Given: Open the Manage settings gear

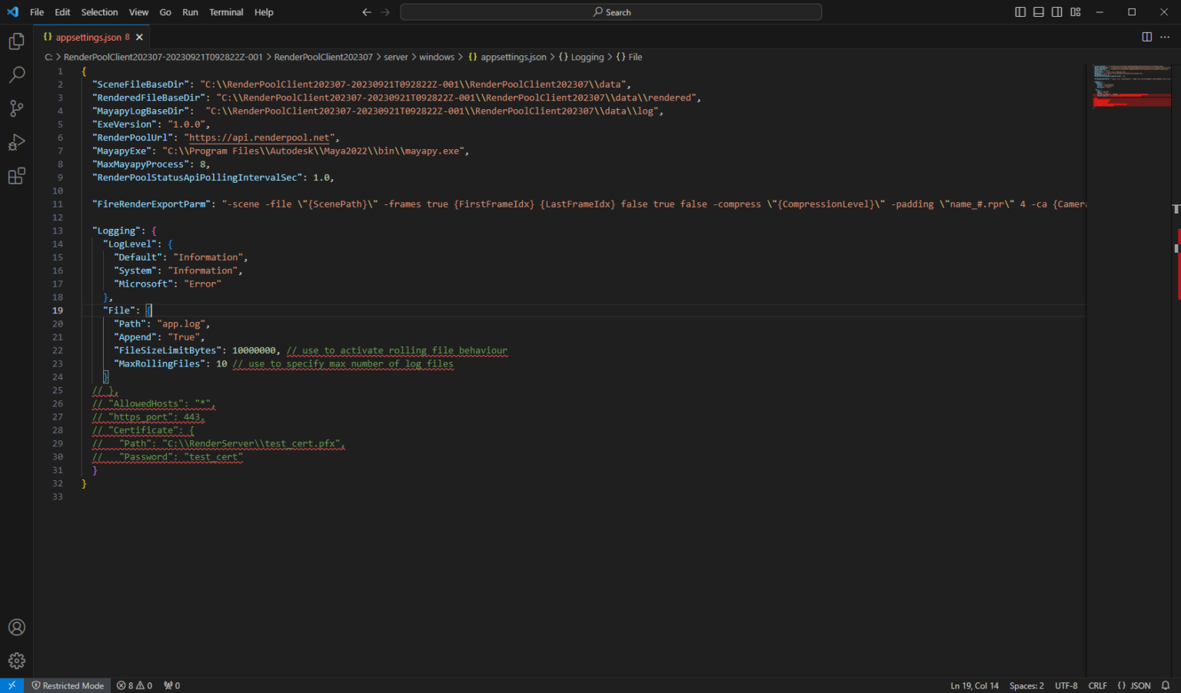Looking at the screenshot, I should click(16, 660).
